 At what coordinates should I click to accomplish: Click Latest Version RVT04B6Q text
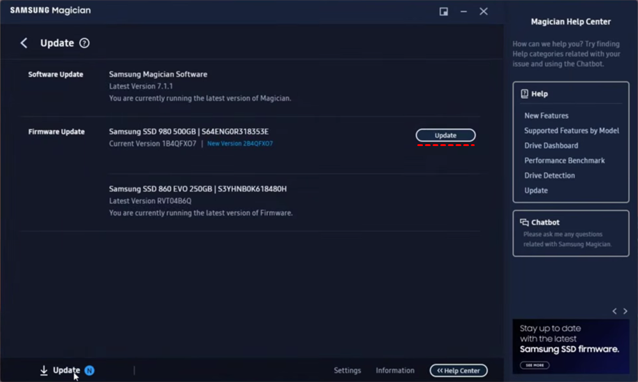(x=150, y=201)
